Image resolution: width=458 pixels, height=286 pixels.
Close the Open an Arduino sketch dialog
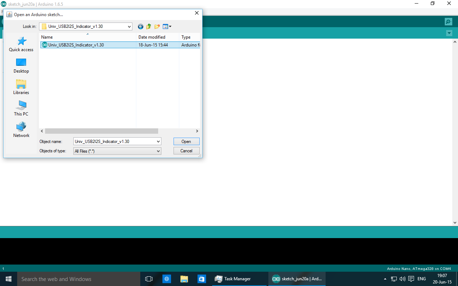(196, 13)
